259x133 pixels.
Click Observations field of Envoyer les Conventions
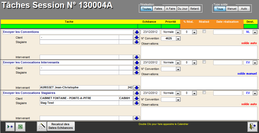point(199,52)
